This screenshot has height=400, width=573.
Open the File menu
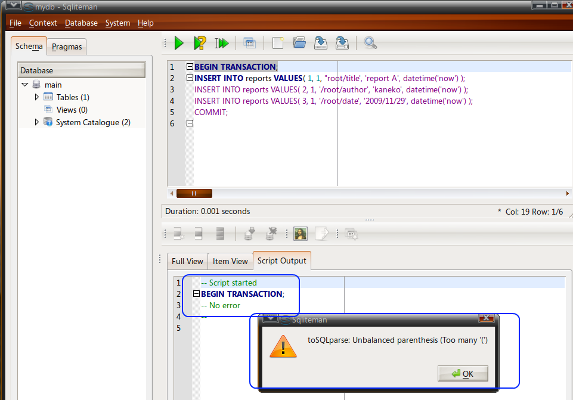point(16,23)
